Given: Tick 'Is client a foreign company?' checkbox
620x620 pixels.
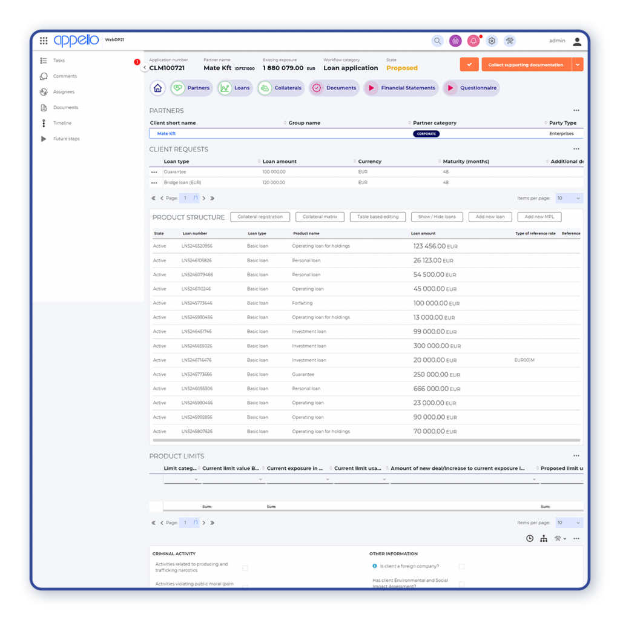Looking at the screenshot, I should (x=461, y=567).
